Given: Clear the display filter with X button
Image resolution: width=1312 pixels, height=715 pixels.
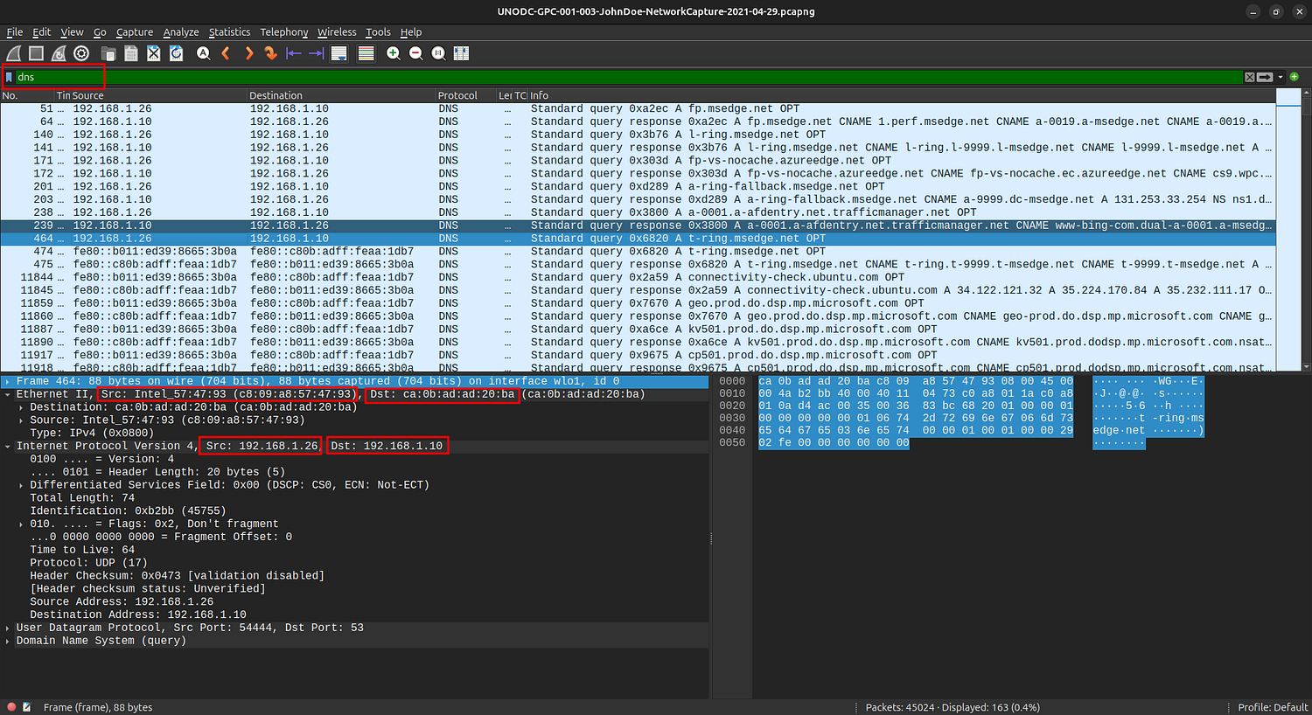Looking at the screenshot, I should [x=1250, y=77].
